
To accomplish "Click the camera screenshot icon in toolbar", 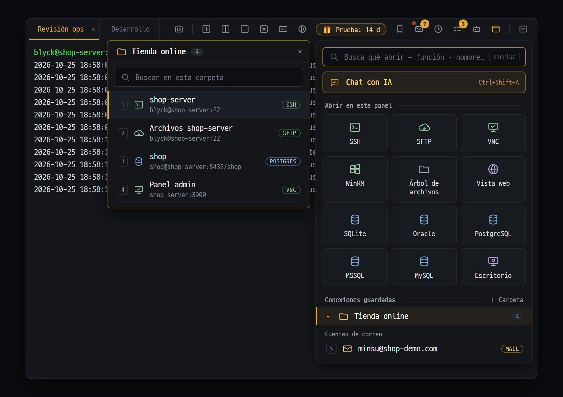I will (x=179, y=29).
